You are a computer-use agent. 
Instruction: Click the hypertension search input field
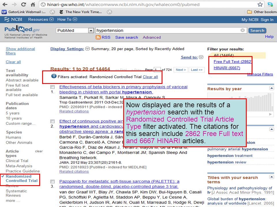tap(168, 30)
